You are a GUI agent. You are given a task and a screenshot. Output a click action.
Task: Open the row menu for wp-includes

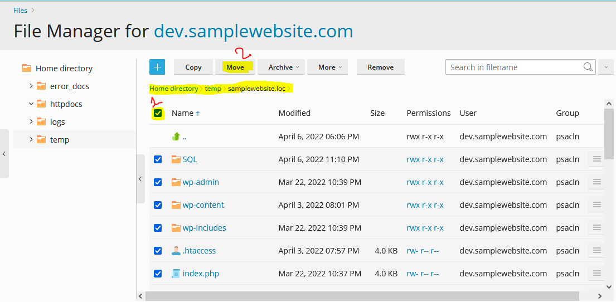(596, 228)
